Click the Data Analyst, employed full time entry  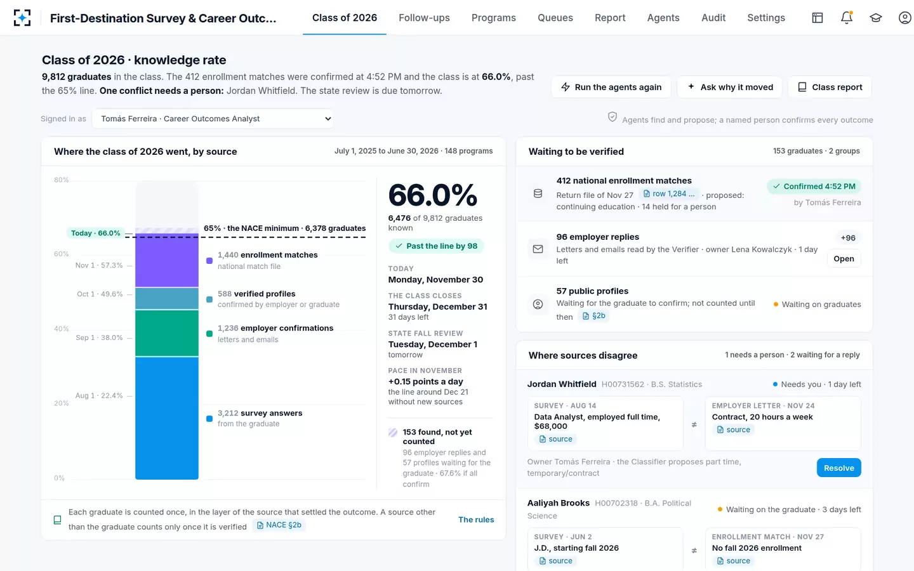tap(597, 421)
